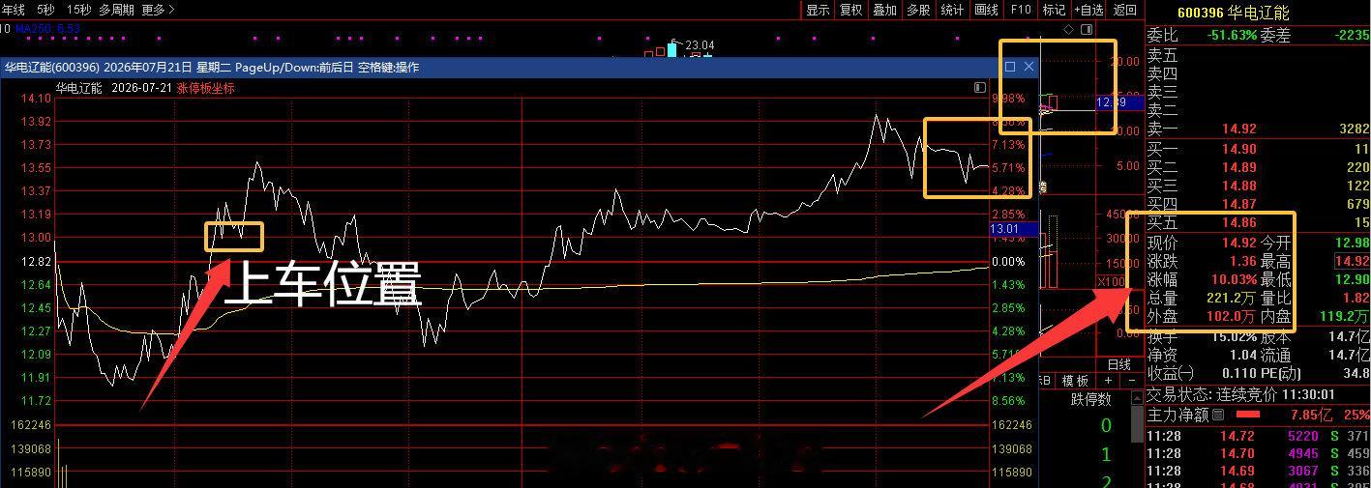Click the 600396 华电辽能 stock title
The image size is (1371, 488).
click(x=1234, y=13)
